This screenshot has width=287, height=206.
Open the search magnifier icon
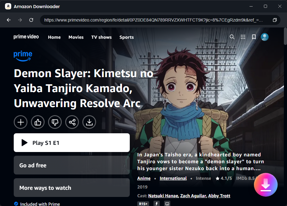(x=232, y=37)
